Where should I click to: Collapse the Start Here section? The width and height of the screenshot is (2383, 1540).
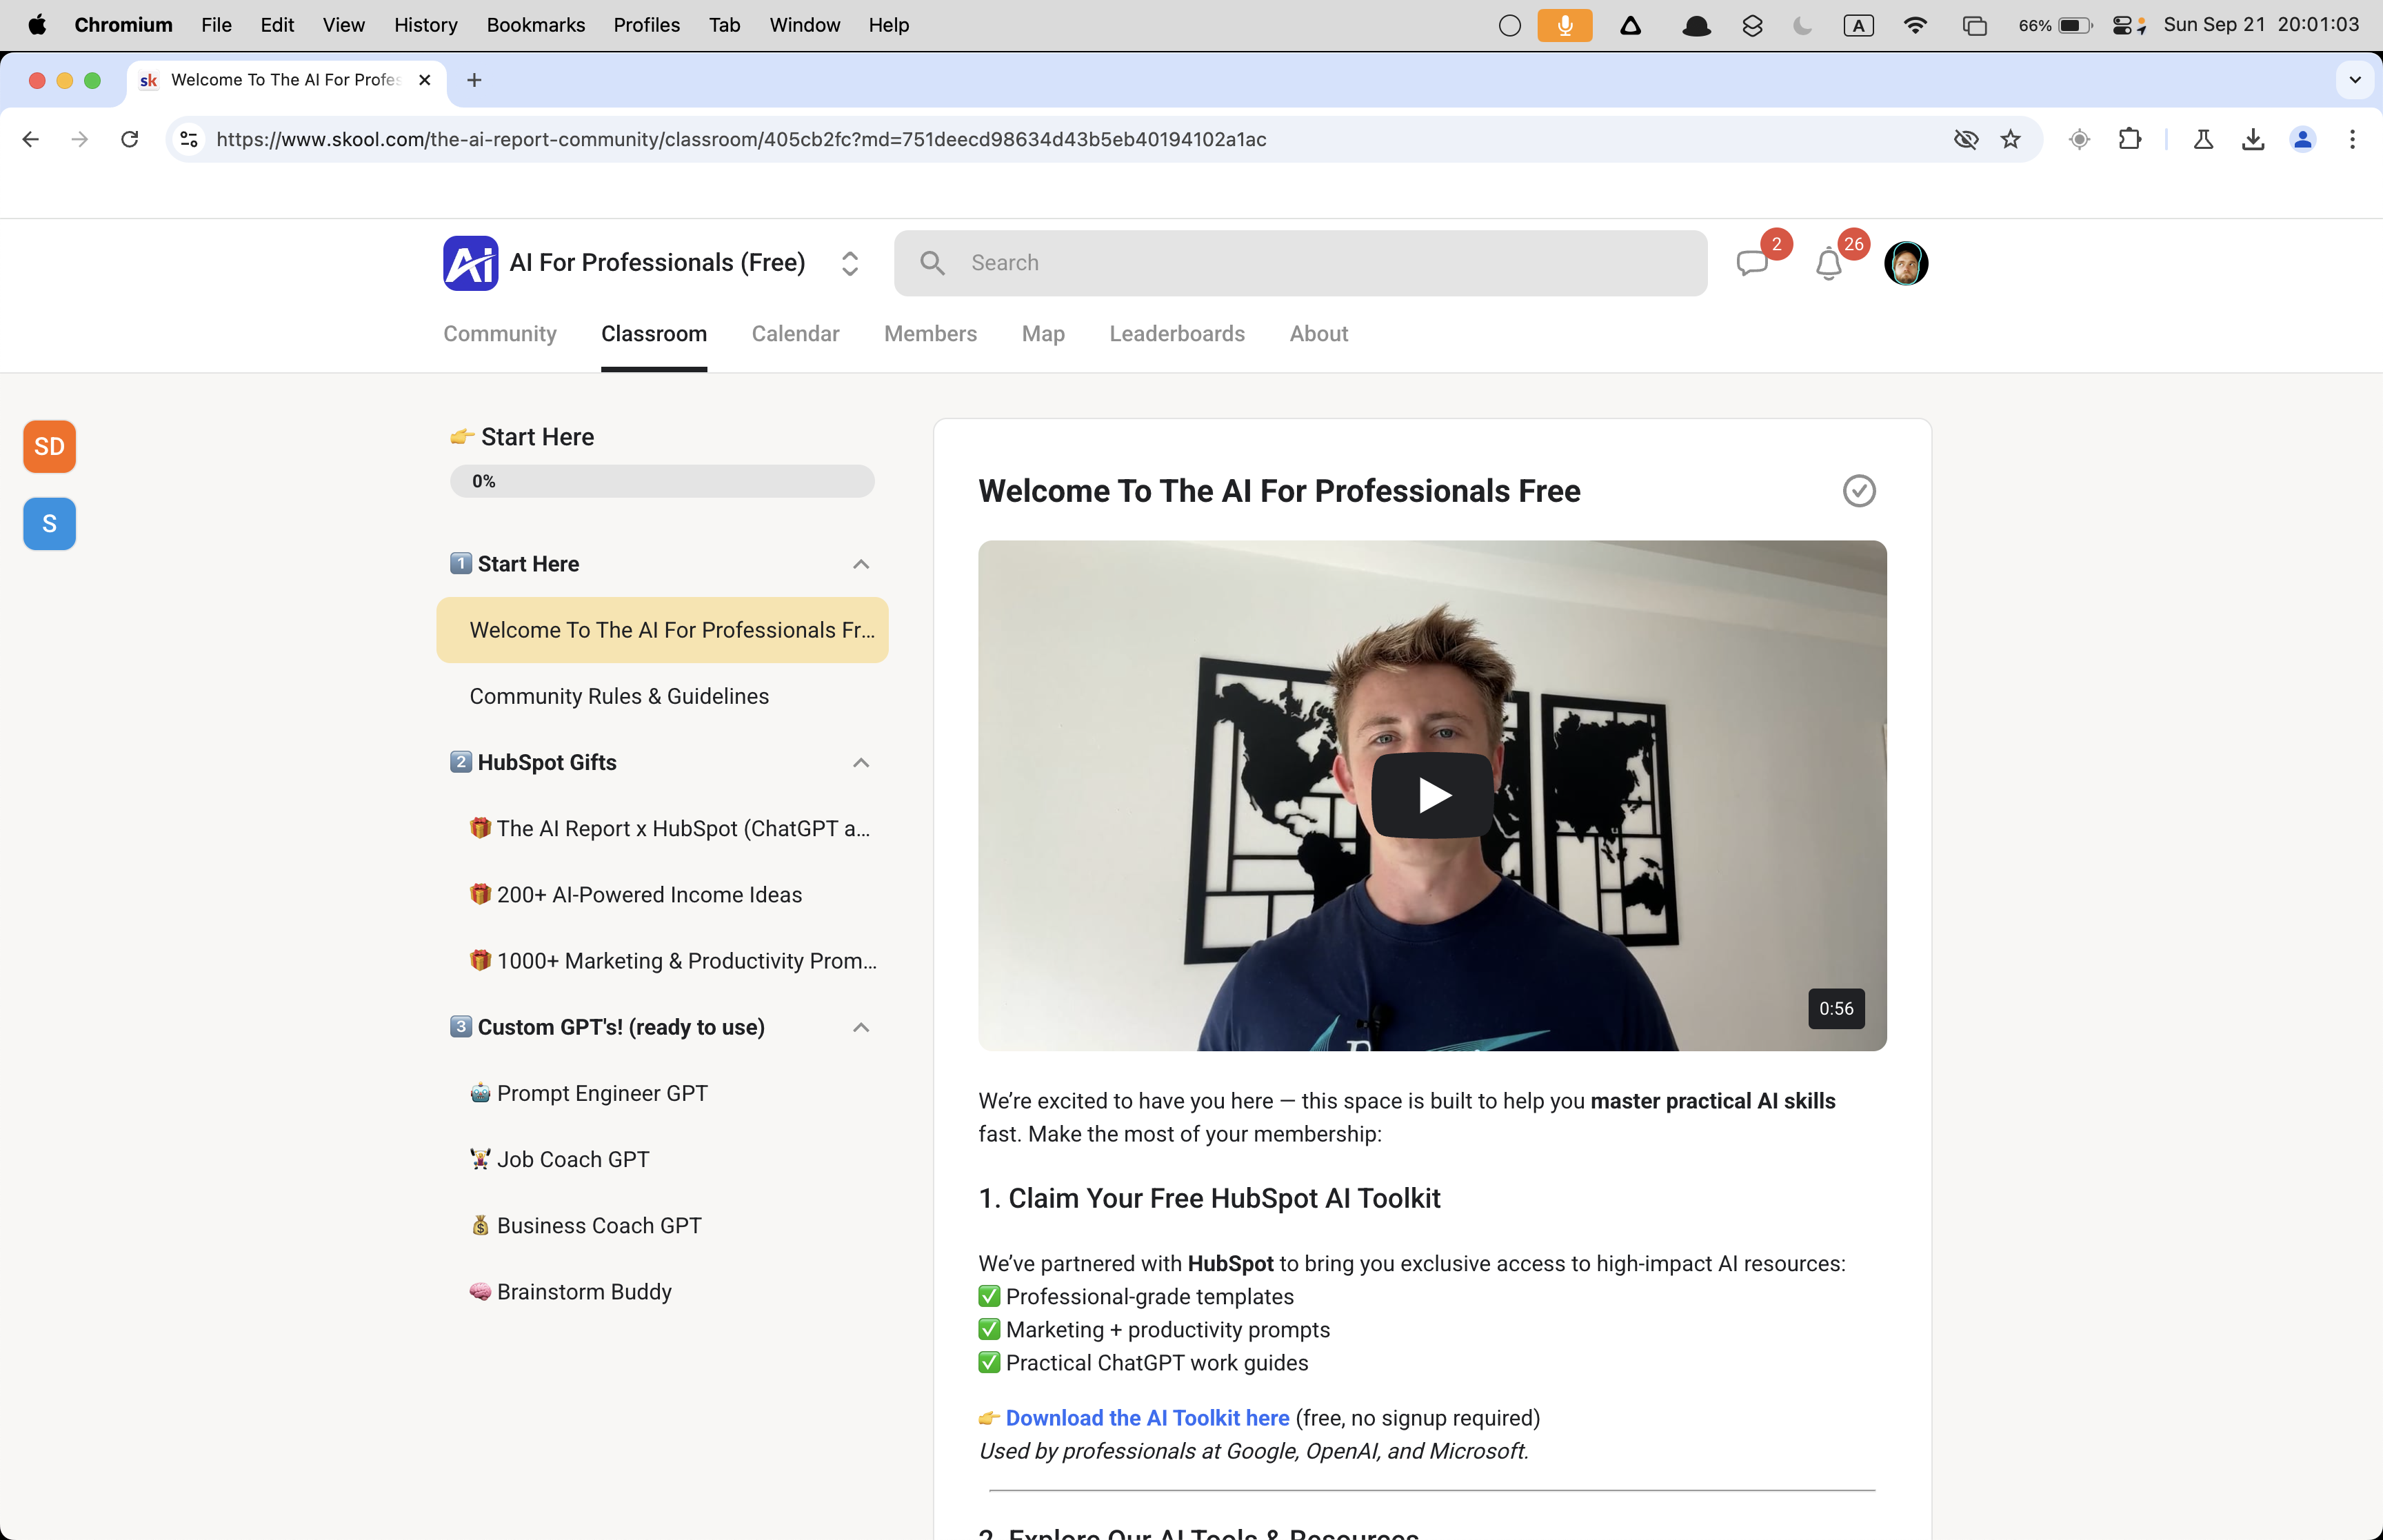tap(861, 564)
